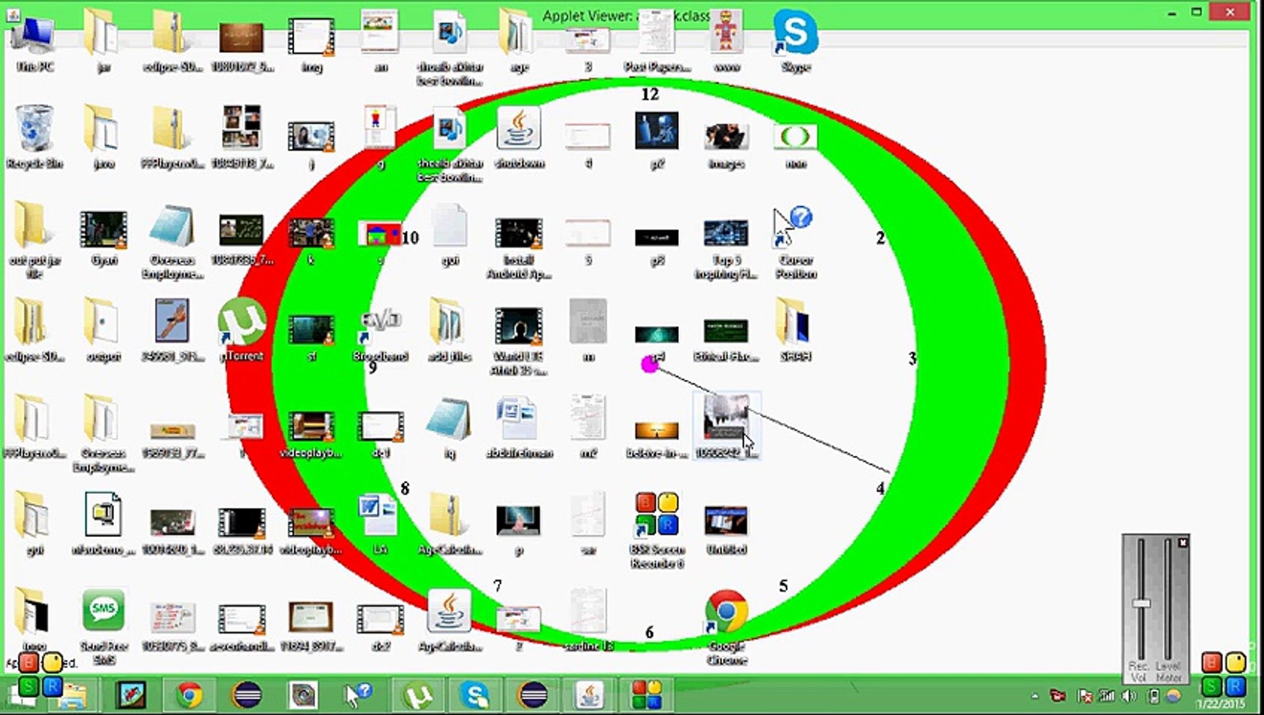Open the Eclipse taskbar icon beside Chrome
The height and width of the screenshot is (715, 1264).
click(246, 695)
